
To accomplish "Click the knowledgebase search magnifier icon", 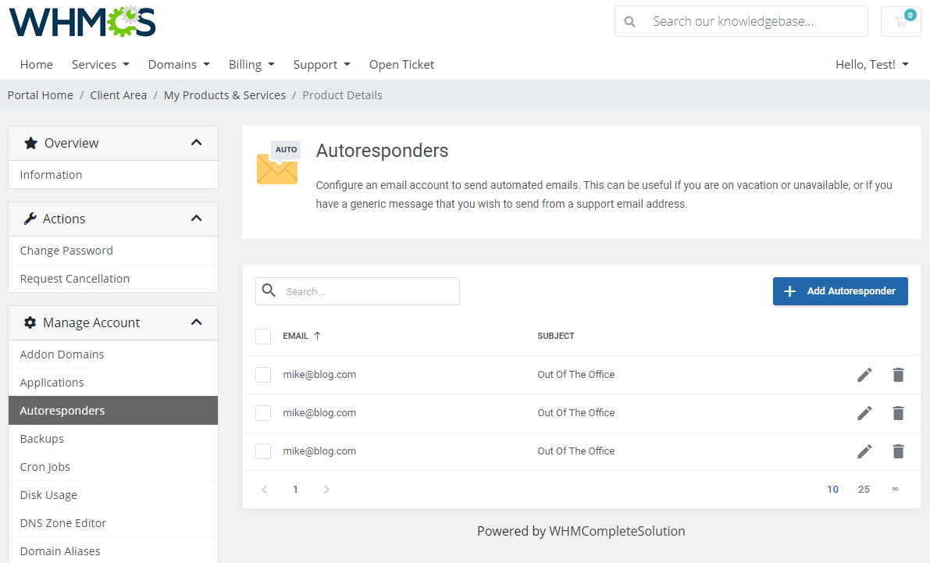I will [629, 21].
